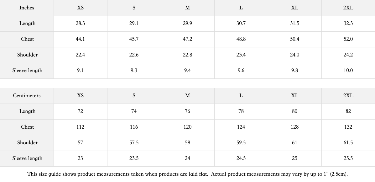The height and width of the screenshot is (182, 375).
Task: Select the 9.4 sleeve length cell
Action: (x=187, y=71)
